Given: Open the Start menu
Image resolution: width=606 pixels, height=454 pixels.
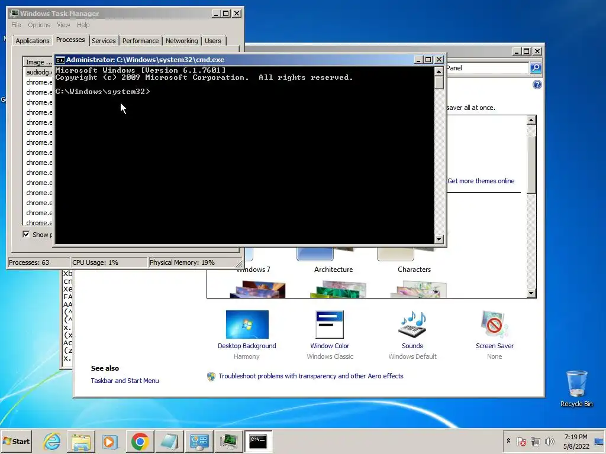Looking at the screenshot, I should [x=16, y=441].
